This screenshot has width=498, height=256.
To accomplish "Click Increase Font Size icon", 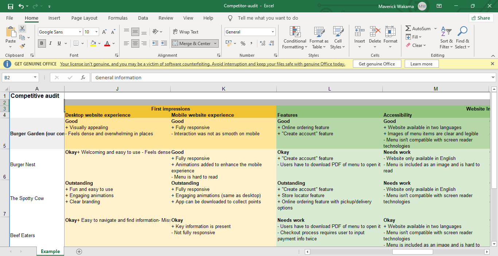I will [105, 32].
